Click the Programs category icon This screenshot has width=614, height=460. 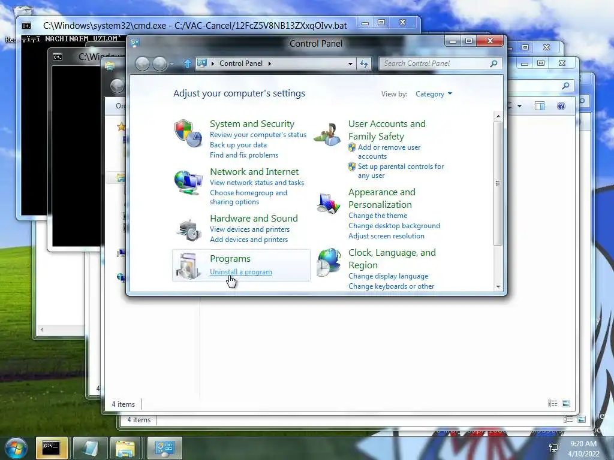(188, 266)
